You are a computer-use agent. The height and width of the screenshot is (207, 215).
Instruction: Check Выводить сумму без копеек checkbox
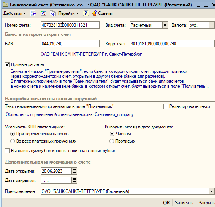click(x=7, y=151)
